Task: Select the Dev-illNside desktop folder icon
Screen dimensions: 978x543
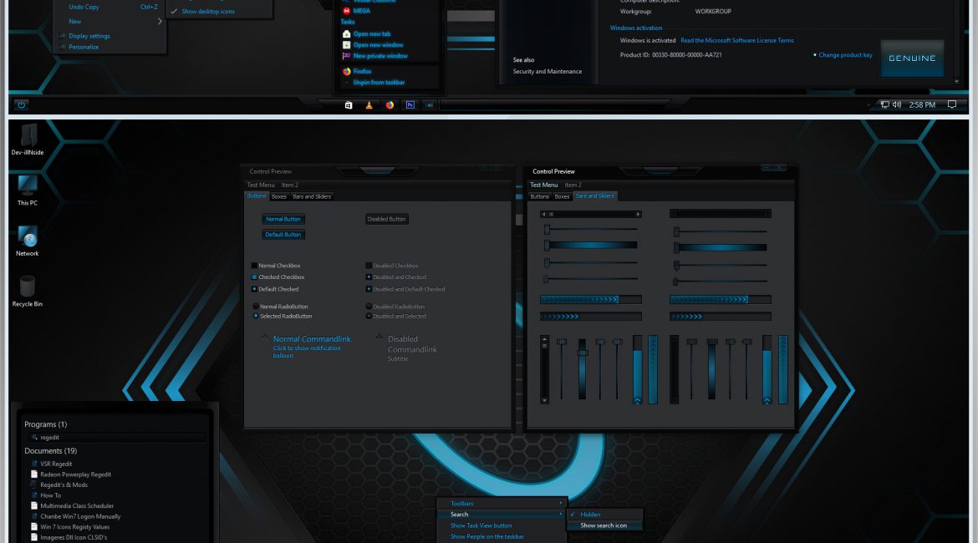Action: tap(28, 140)
